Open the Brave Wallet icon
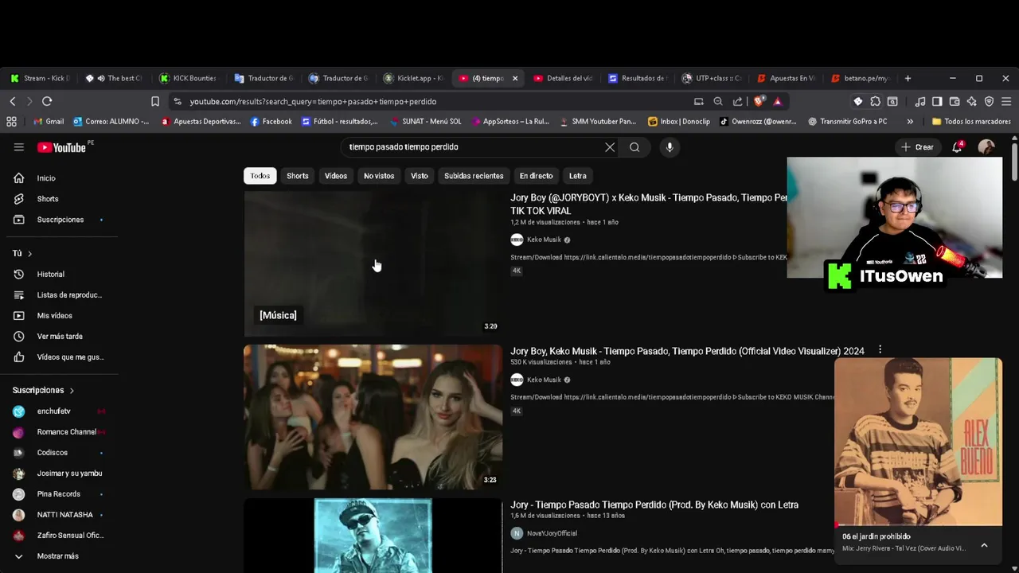This screenshot has height=573, width=1019. pos(955,102)
